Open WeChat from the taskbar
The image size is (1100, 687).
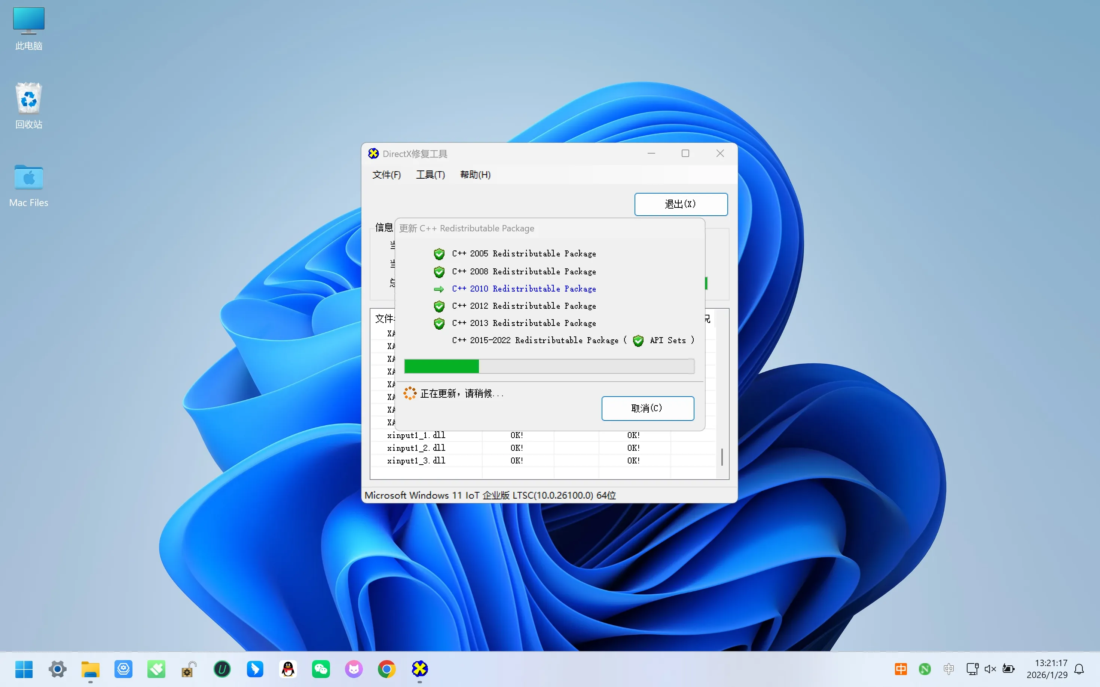pyautogui.click(x=321, y=669)
